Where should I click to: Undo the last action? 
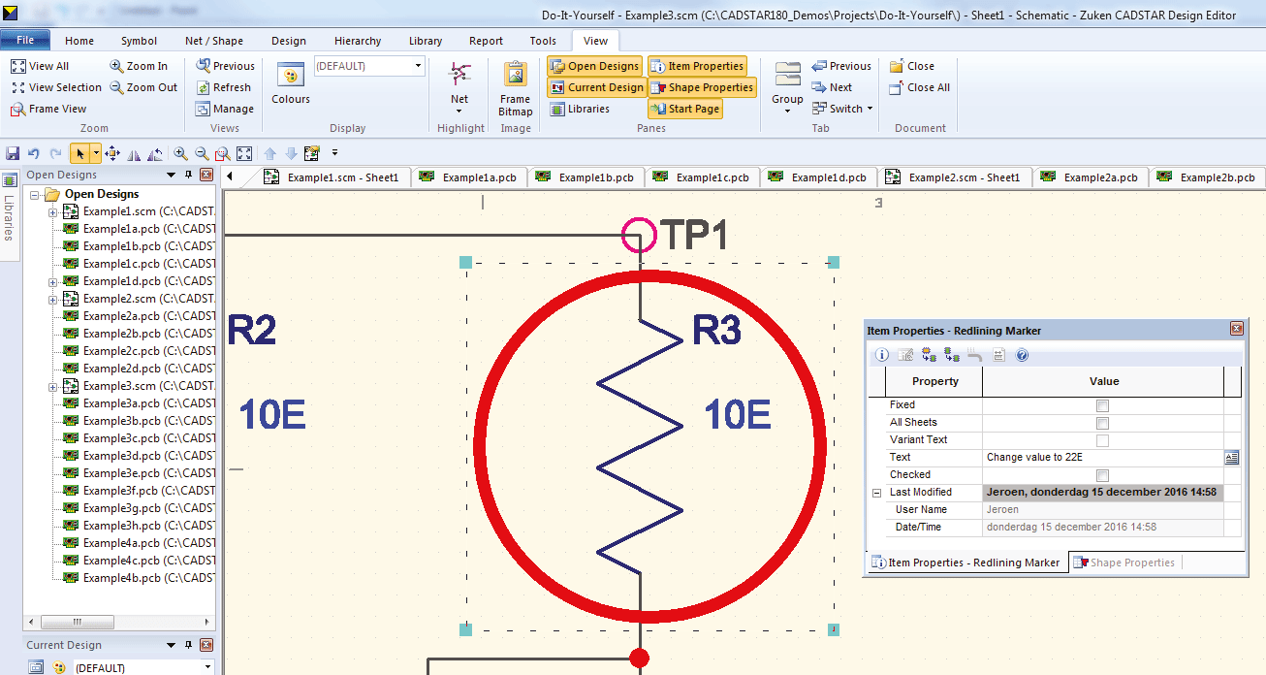point(34,153)
